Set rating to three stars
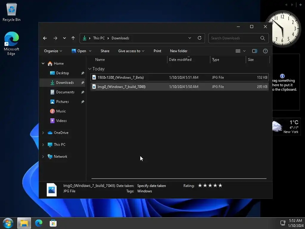Screen dimensions: 305x229 tap(210, 185)
